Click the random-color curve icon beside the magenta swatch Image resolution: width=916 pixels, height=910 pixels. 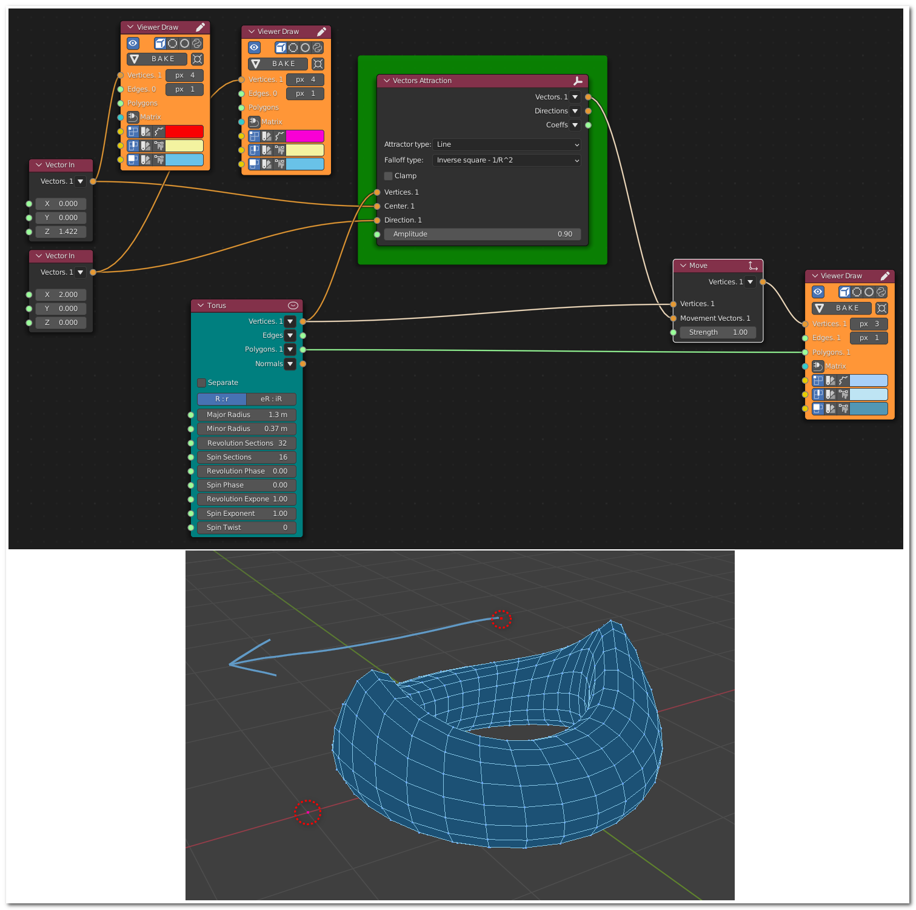pyautogui.click(x=279, y=136)
